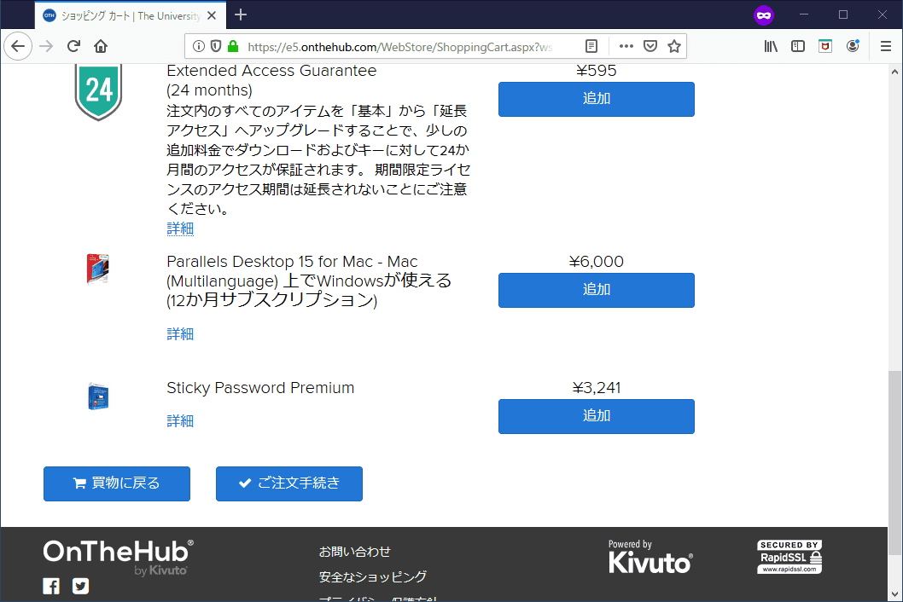903x602 pixels.
Task: Show site information for the connection
Action: 198,46
